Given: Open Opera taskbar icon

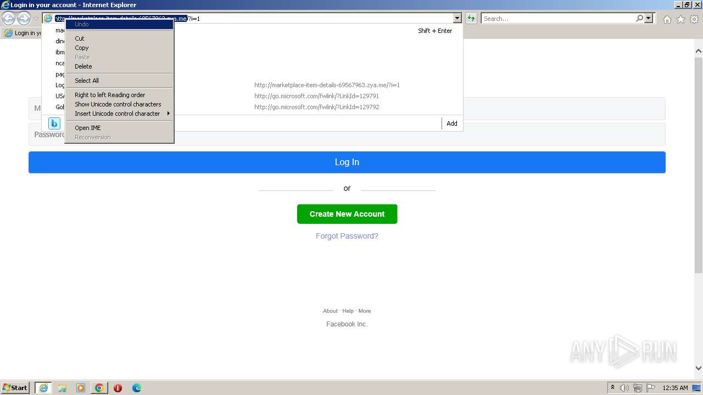Looking at the screenshot, I should click(118, 388).
